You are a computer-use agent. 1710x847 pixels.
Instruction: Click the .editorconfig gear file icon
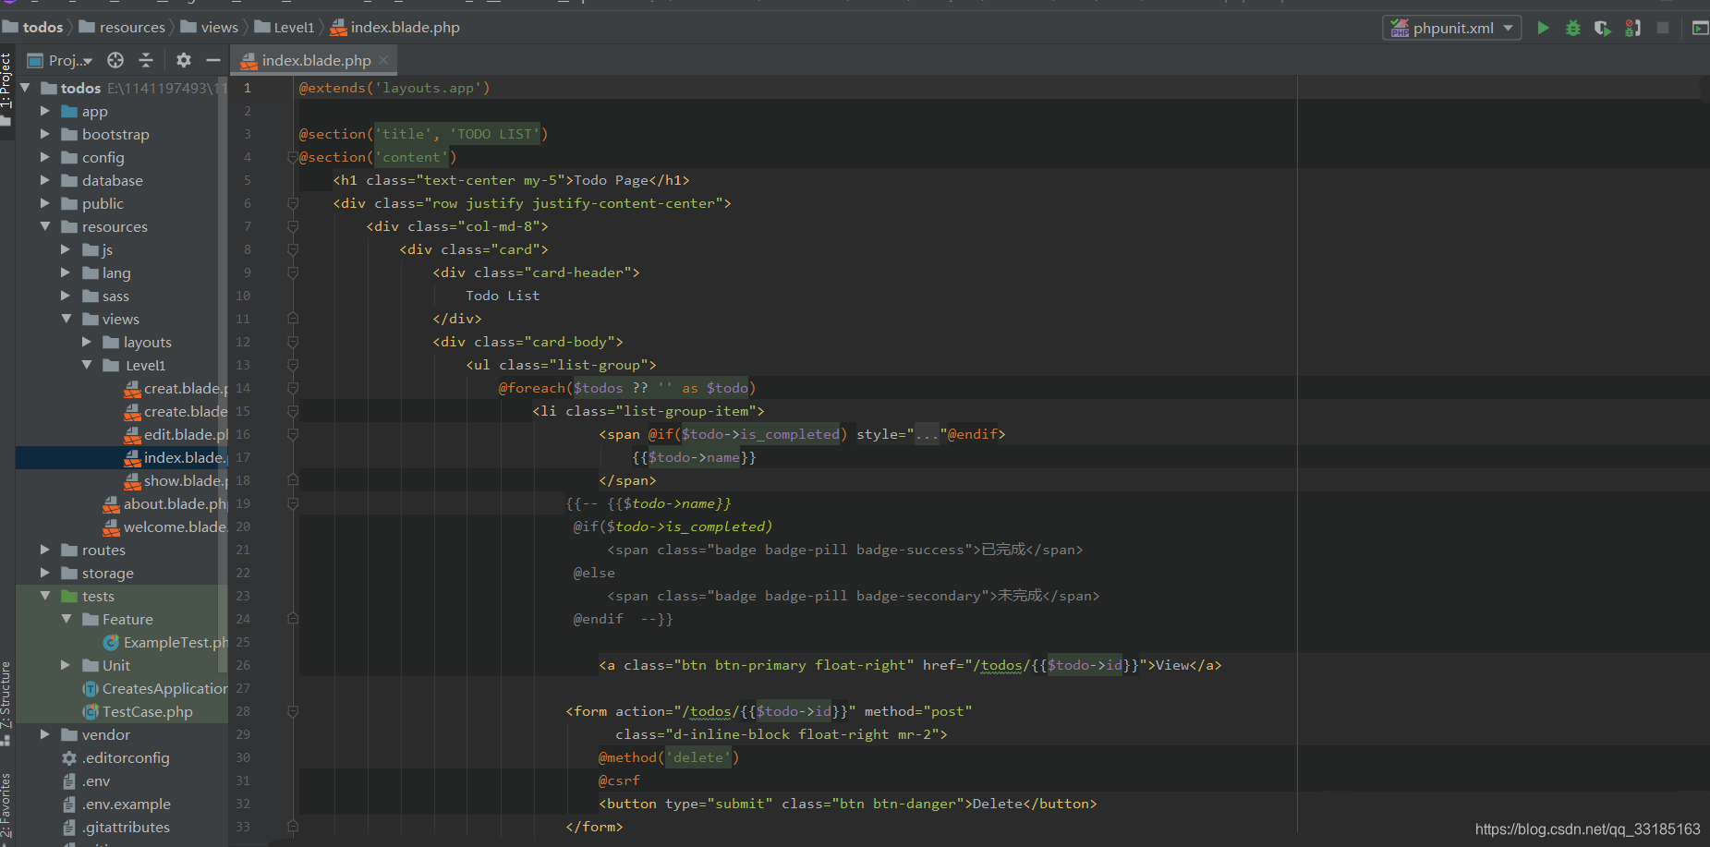69,757
